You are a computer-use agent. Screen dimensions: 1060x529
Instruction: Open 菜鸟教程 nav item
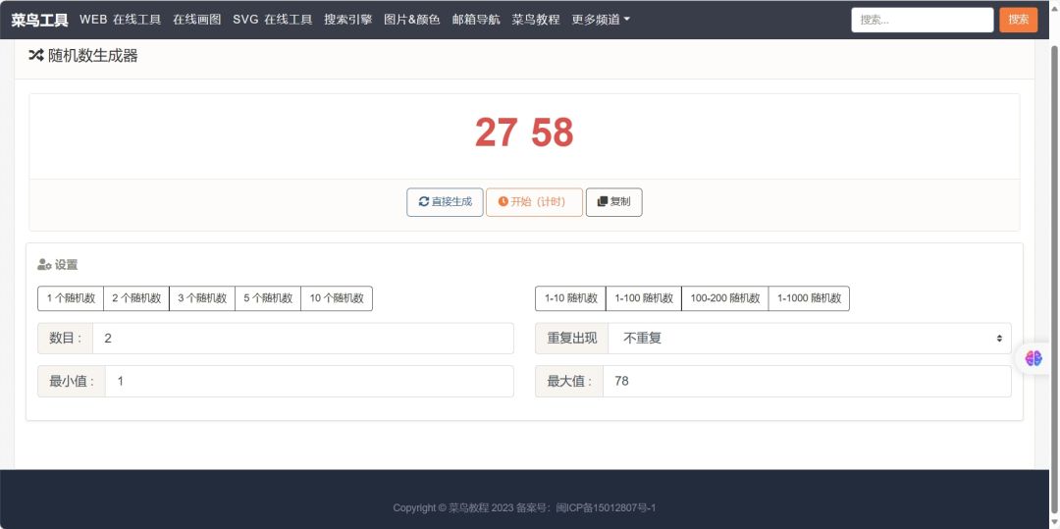pos(536,20)
